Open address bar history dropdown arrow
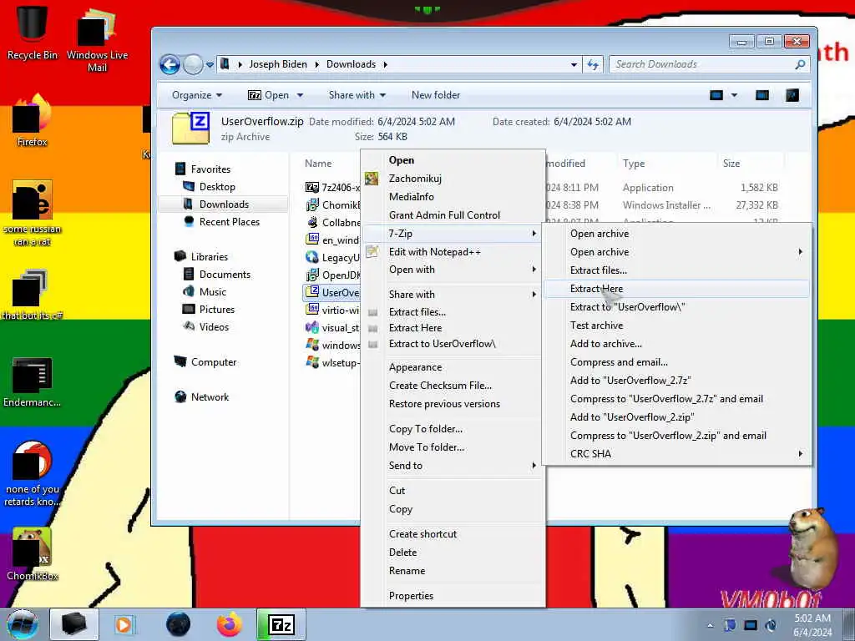Viewport: 855px width, 641px height. (x=574, y=65)
